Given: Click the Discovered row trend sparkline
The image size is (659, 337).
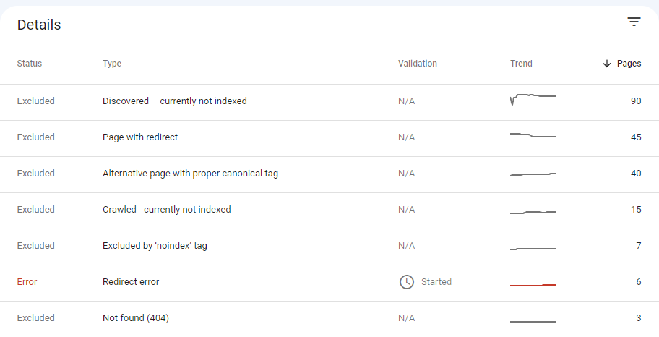Looking at the screenshot, I should tap(533, 98).
